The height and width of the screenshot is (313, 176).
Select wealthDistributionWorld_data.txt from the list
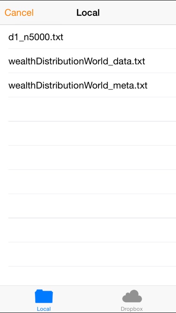click(x=88, y=61)
